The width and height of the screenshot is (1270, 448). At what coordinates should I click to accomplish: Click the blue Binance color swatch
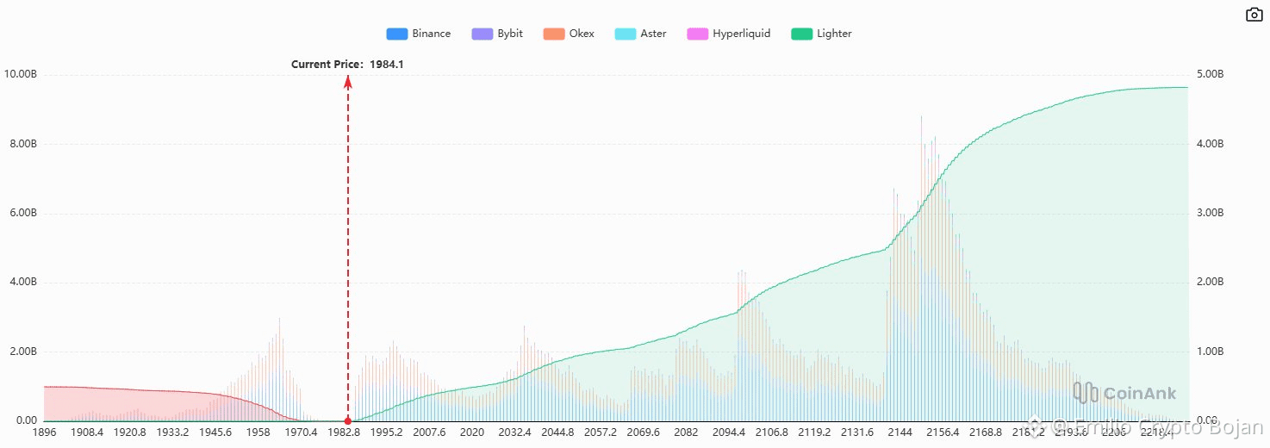(x=396, y=34)
